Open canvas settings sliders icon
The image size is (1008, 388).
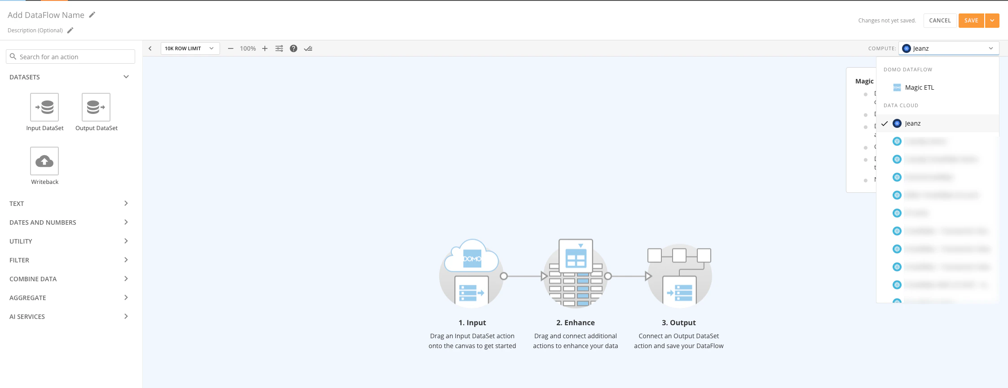click(x=279, y=48)
